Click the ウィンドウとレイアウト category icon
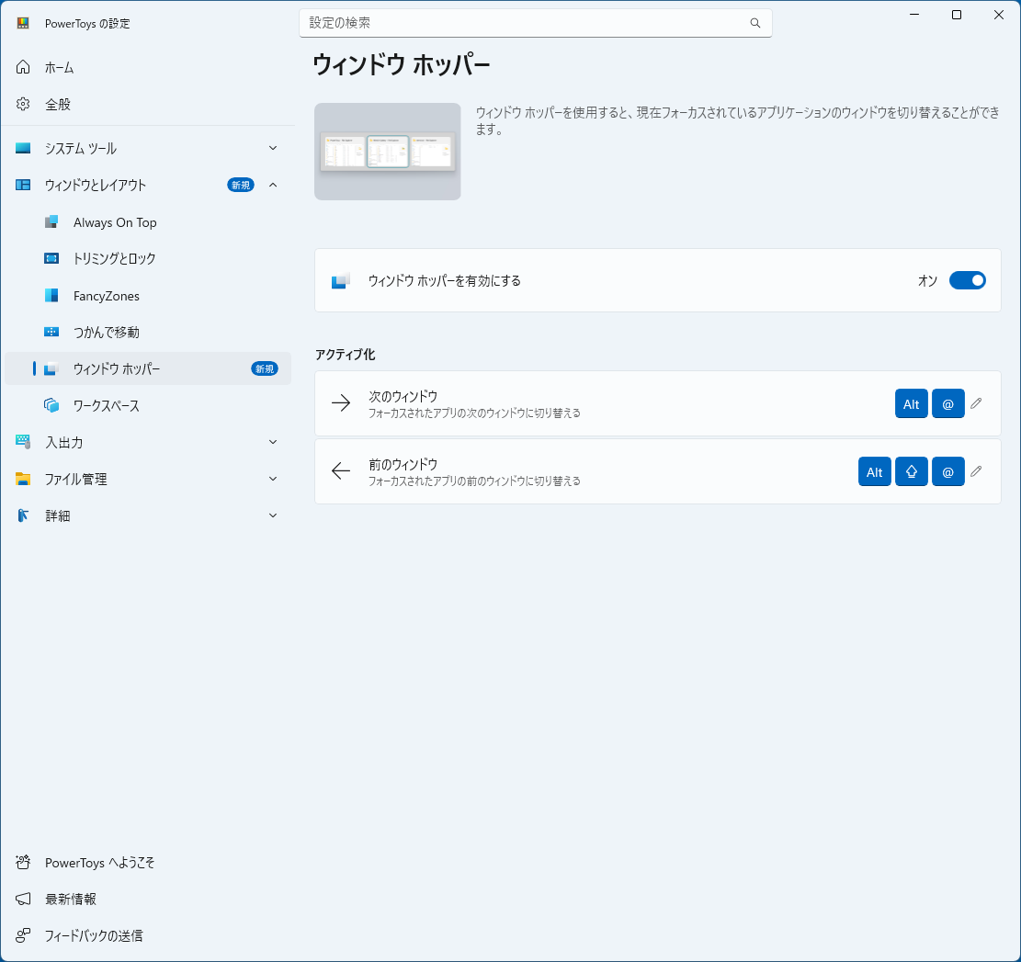 coord(23,185)
